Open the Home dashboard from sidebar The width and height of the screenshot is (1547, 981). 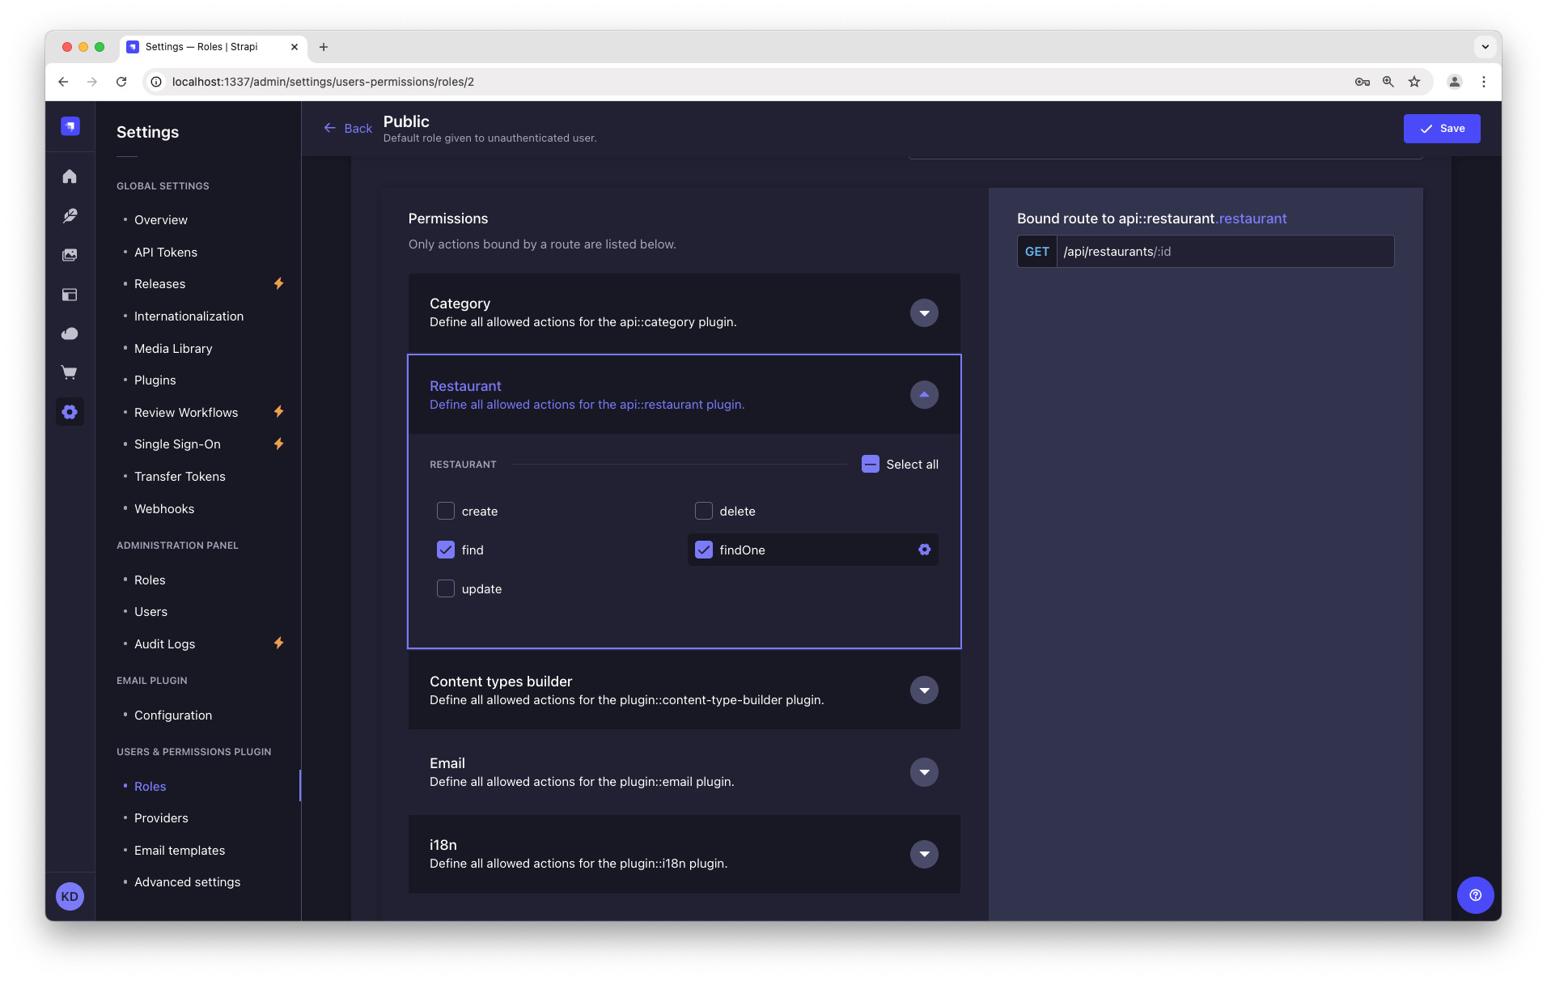click(70, 176)
